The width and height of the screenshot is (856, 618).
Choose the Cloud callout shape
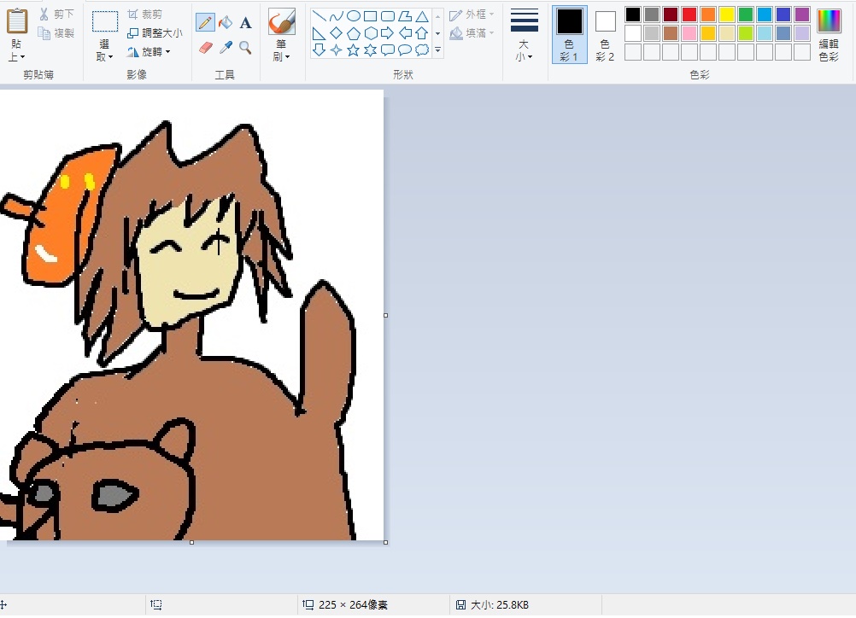coord(421,50)
